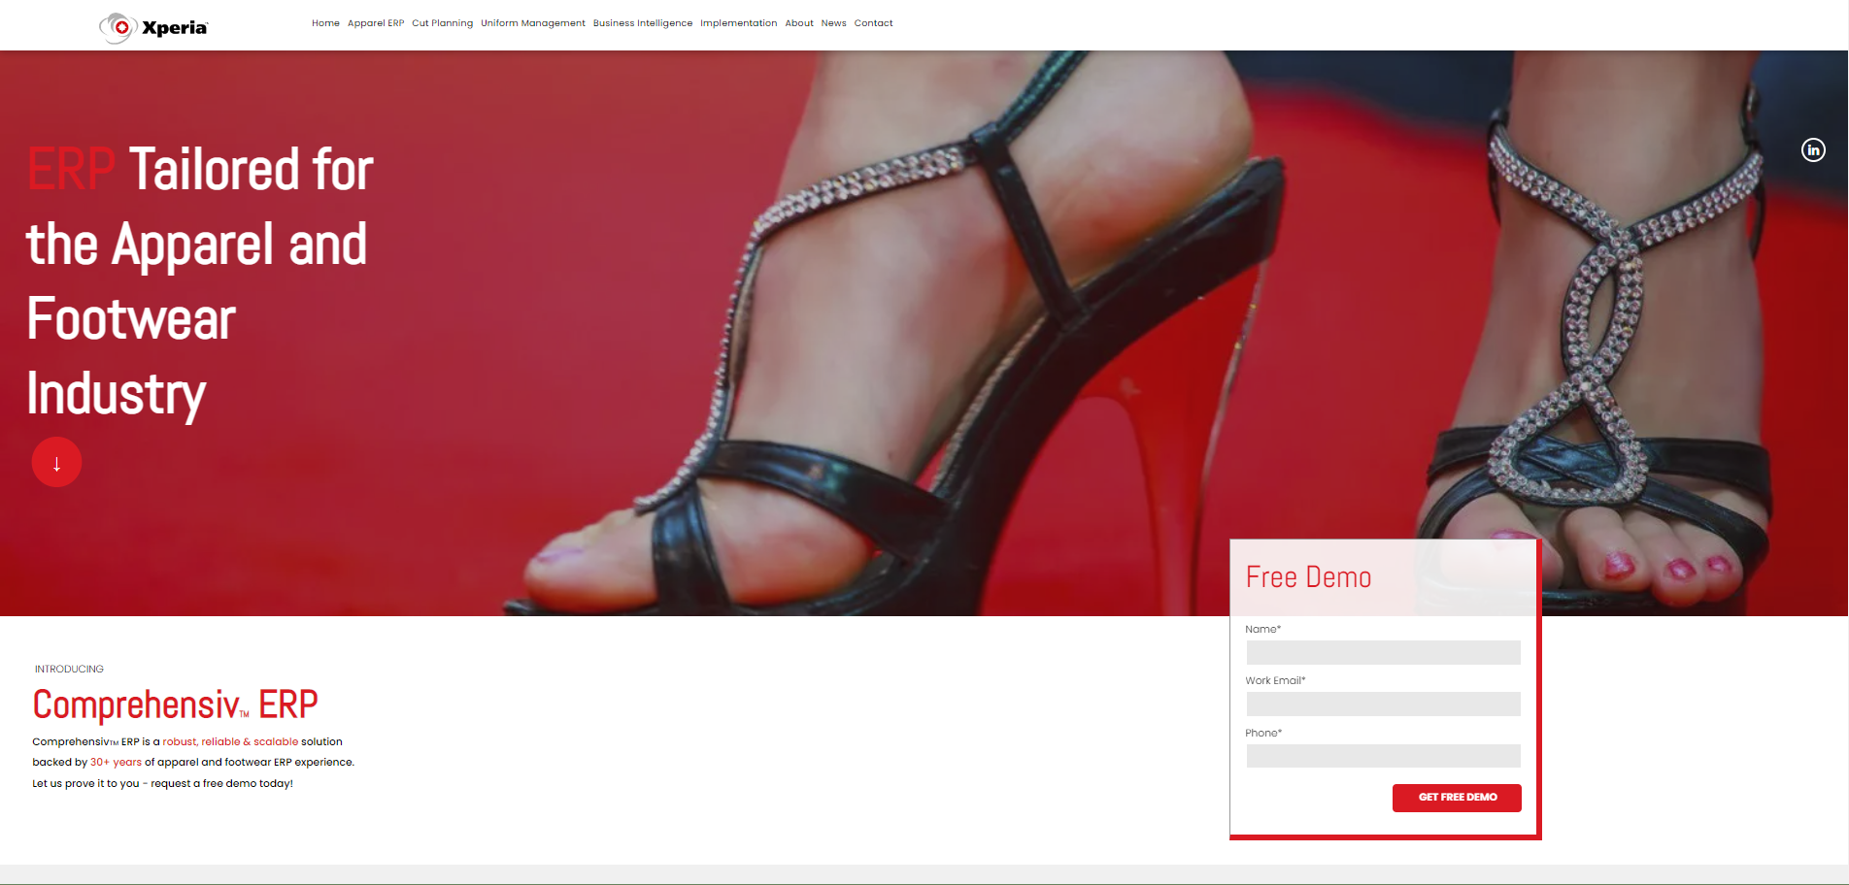Viewport: 1849px width, 885px height.
Task: Navigate to the About page
Action: click(x=799, y=23)
